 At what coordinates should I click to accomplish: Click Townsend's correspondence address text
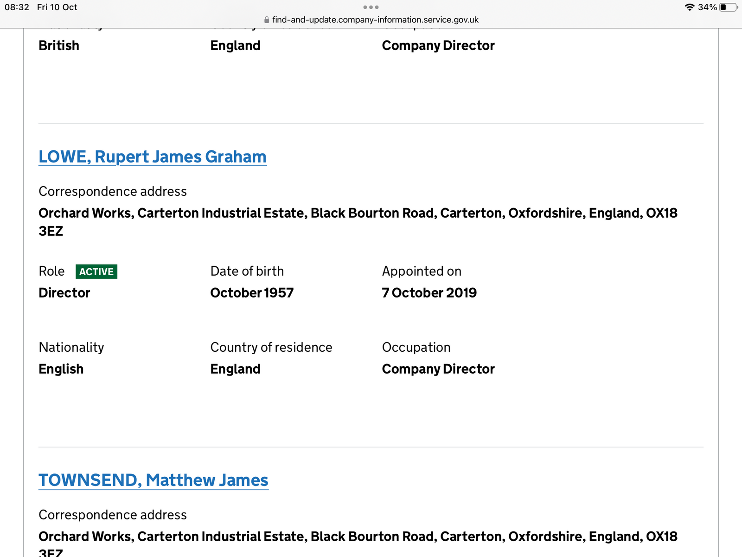(x=358, y=537)
